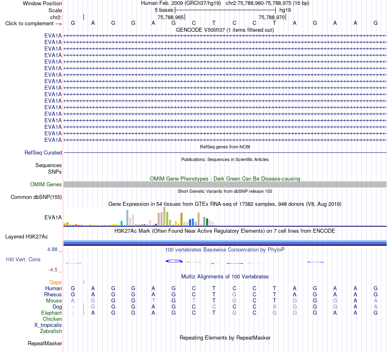
Task: Open 'Publications: Sequences in Scientific Articles' title
Action: click(x=225, y=159)
